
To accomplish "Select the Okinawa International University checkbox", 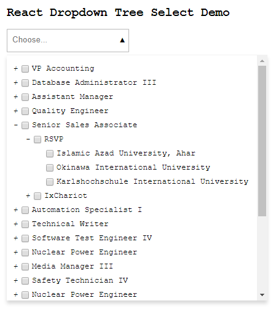I will 50,168.
